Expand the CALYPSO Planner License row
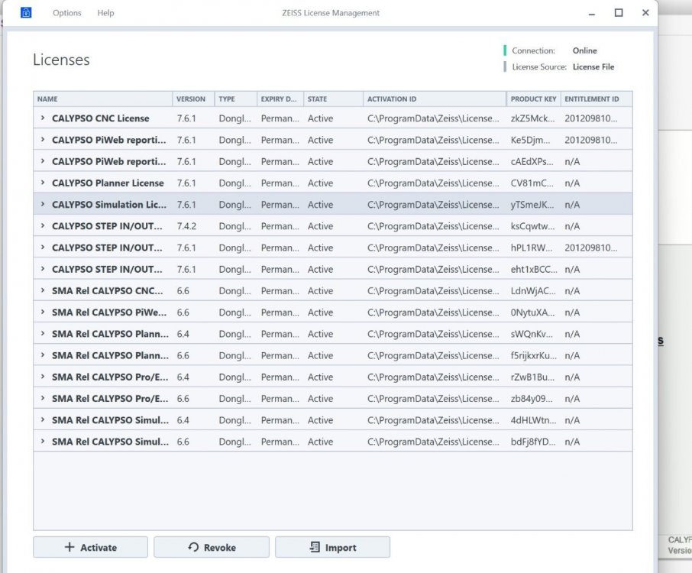The height and width of the screenshot is (573, 692). pos(43,183)
